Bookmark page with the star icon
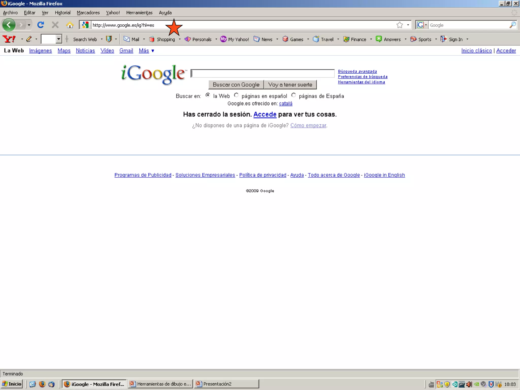 (399, 25)
